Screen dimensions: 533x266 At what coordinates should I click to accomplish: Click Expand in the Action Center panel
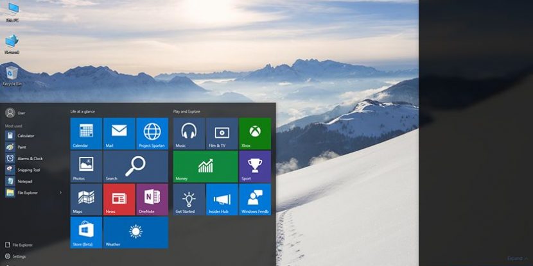pos(516,258)
